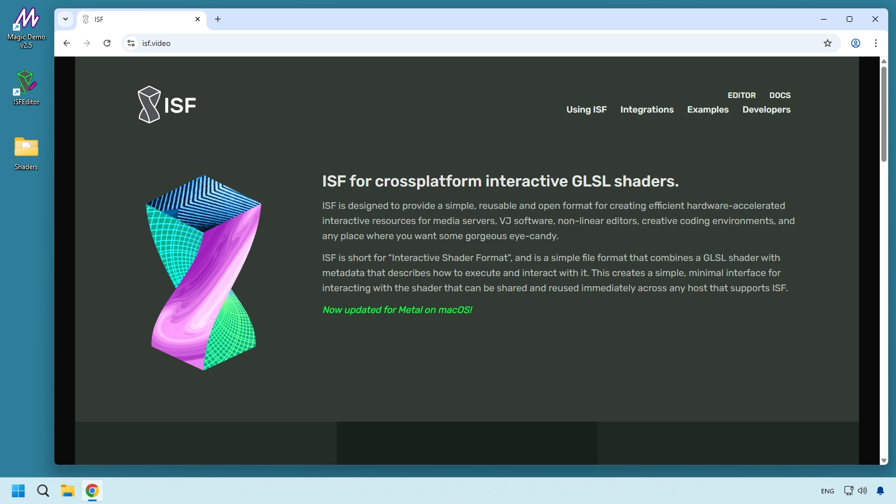Click the ISF logo in page header
The height and width of the screenshot is (504, 896).
tap(167, 105)
